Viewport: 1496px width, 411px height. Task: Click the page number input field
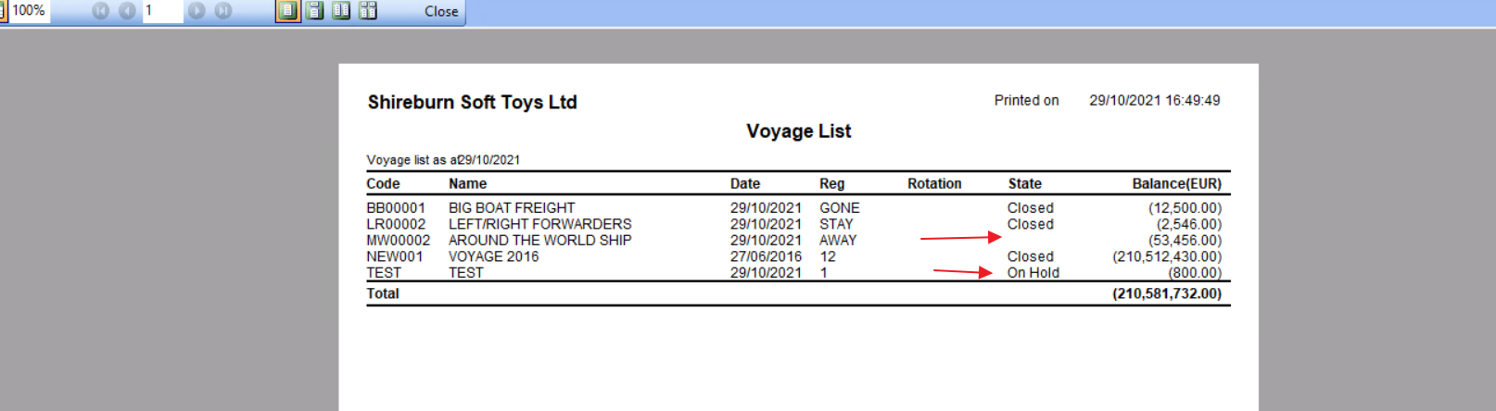[162, 11]
